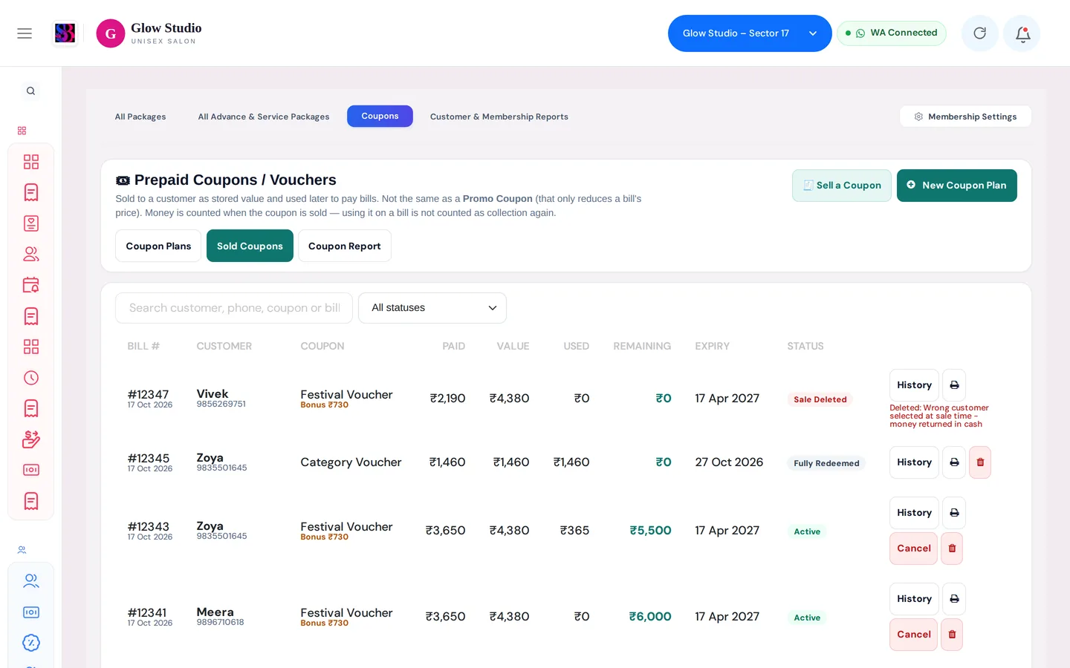Open the red customers icon in sidebar

pyautogui.click(x=31, y=254)
